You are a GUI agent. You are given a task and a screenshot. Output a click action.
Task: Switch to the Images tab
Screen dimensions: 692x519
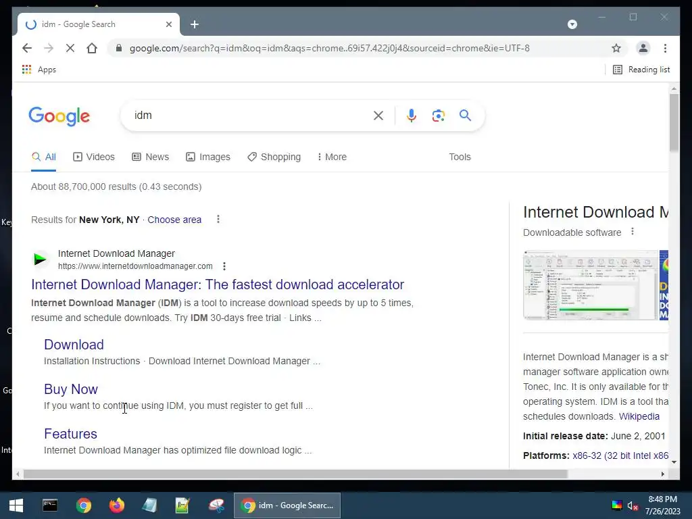point(208,157)
